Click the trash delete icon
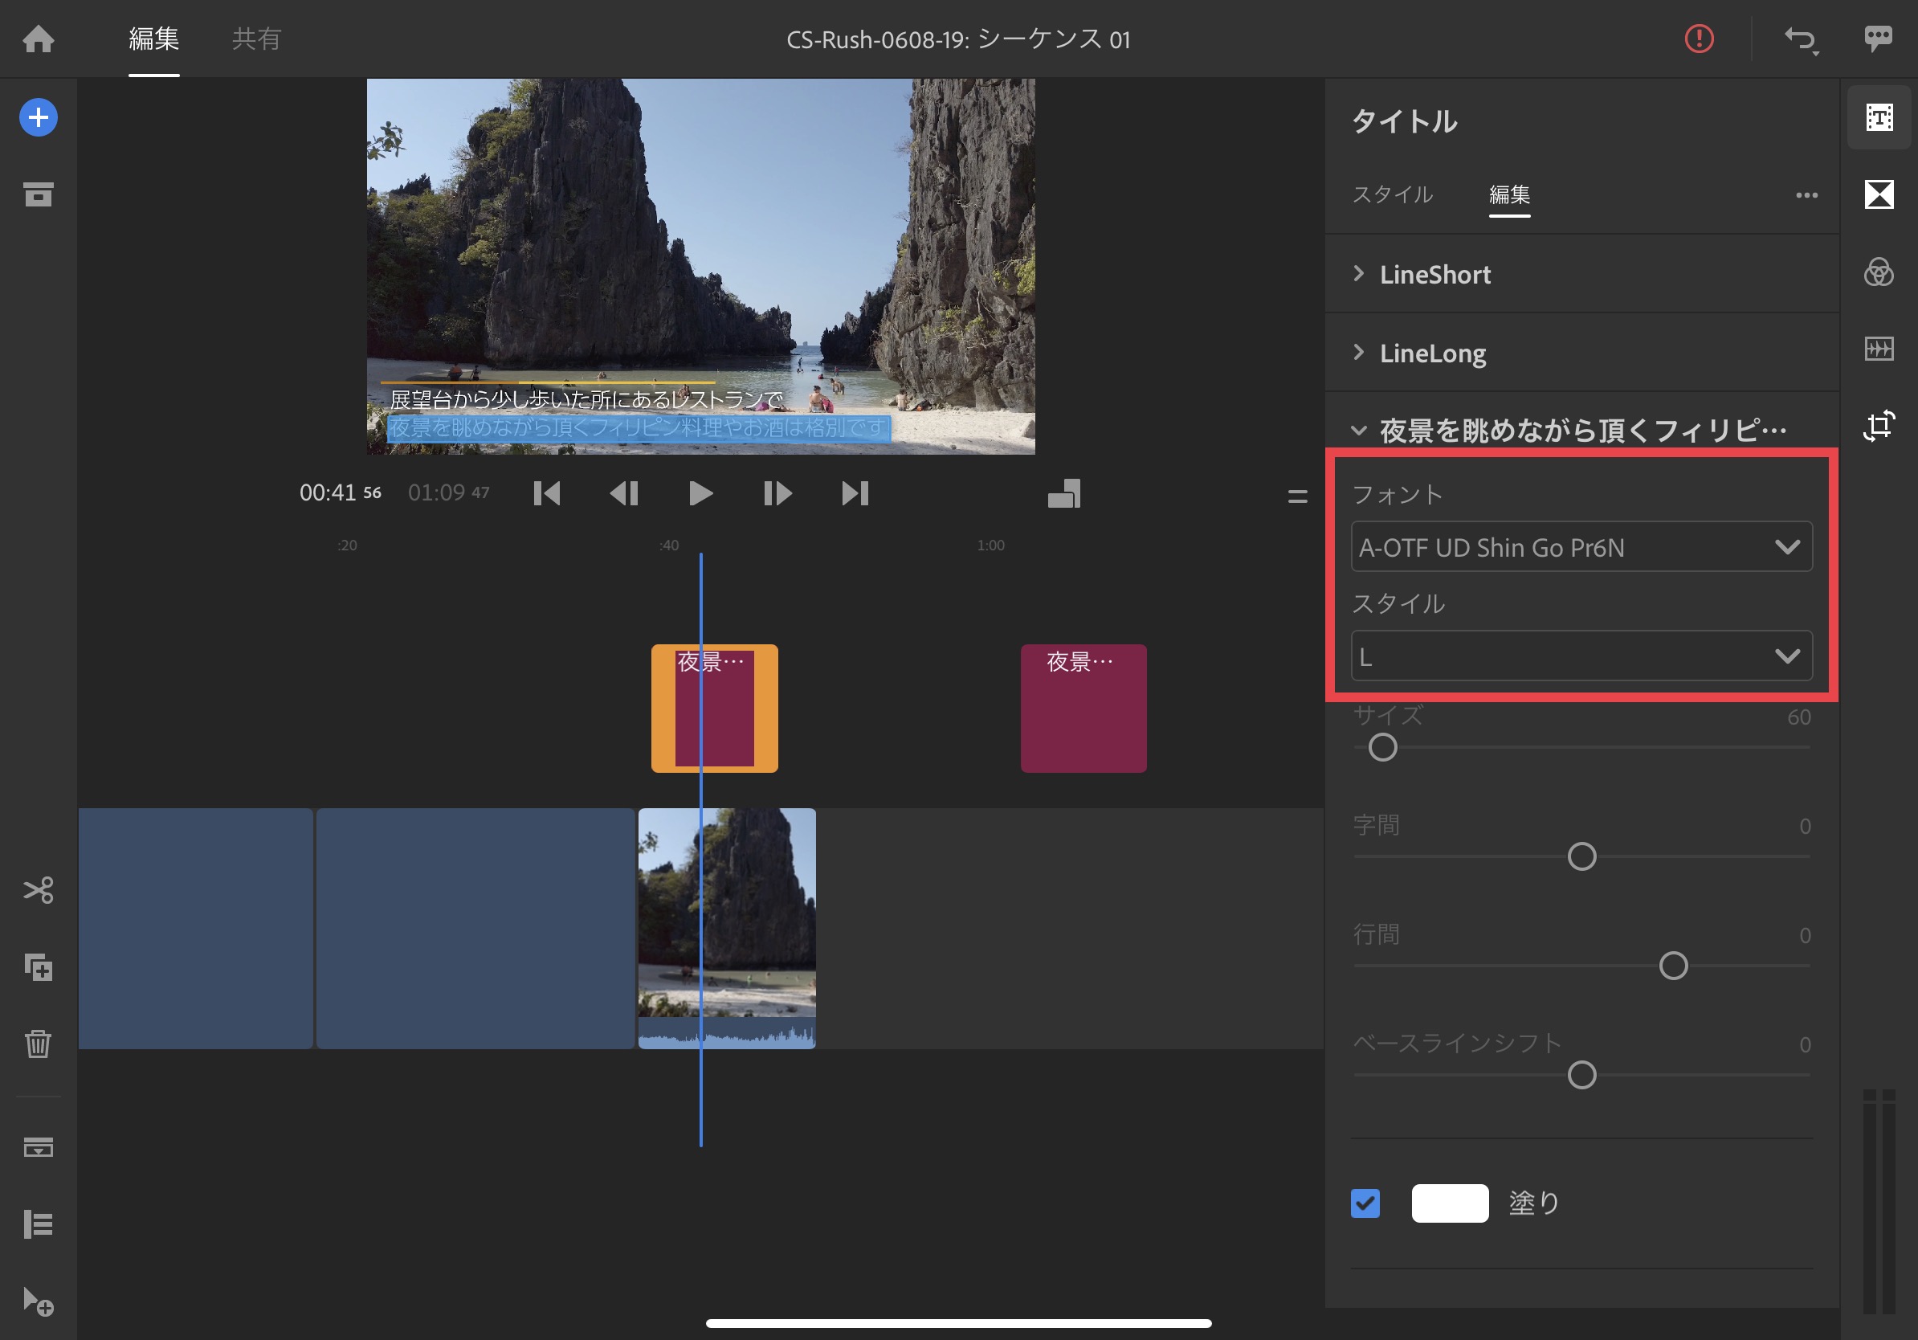Image resolution: width=1918 pixels, height=1340 pixels. click(x=39, y=1044)
